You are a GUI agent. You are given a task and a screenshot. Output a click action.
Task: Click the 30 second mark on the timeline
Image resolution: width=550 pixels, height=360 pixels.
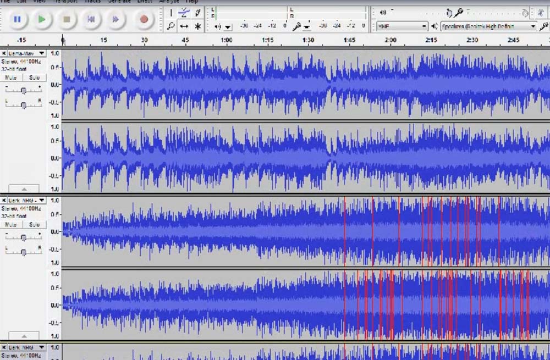point(144,40)
